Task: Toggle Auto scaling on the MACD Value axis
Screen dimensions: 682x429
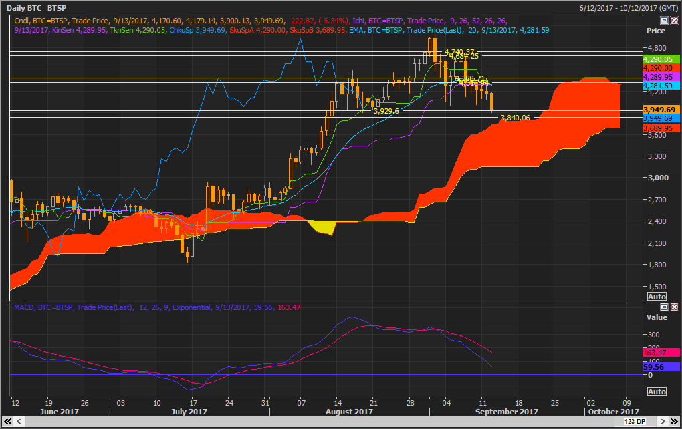Action: click(657, 391)
